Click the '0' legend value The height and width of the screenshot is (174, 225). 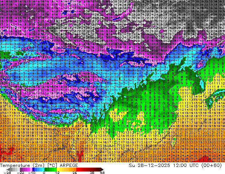[44, 173]
